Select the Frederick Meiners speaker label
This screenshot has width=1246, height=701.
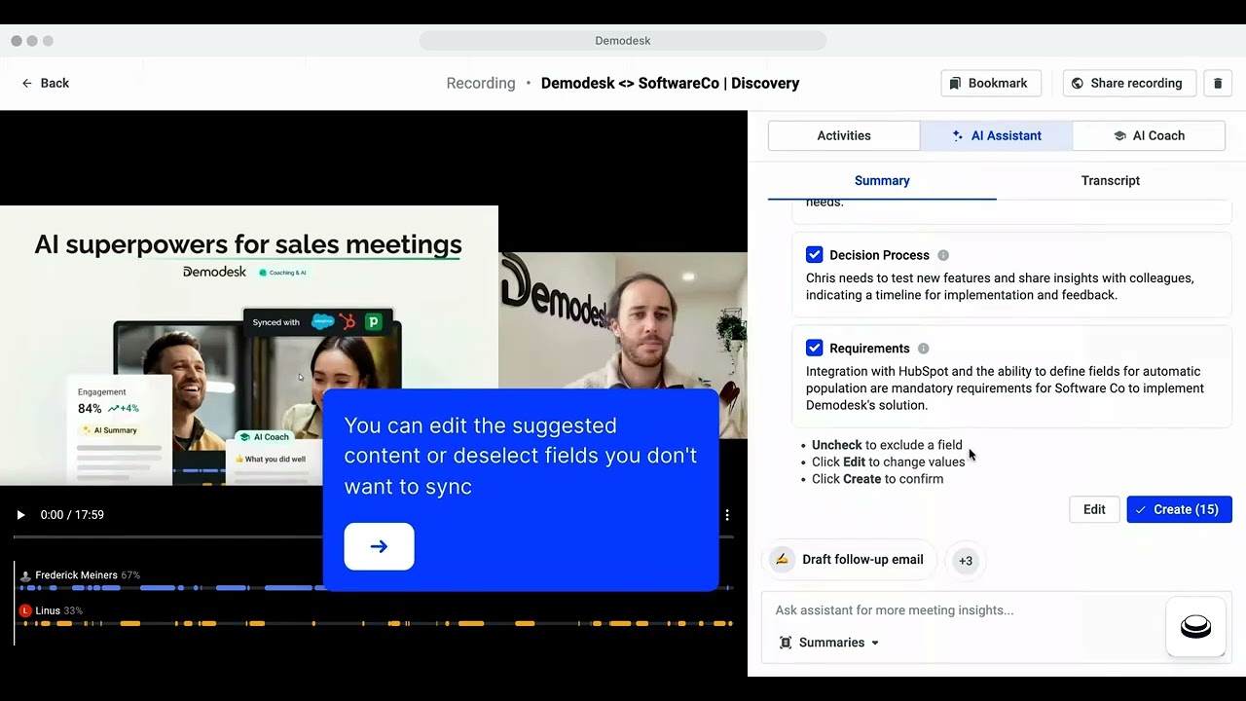coord(76,575)
